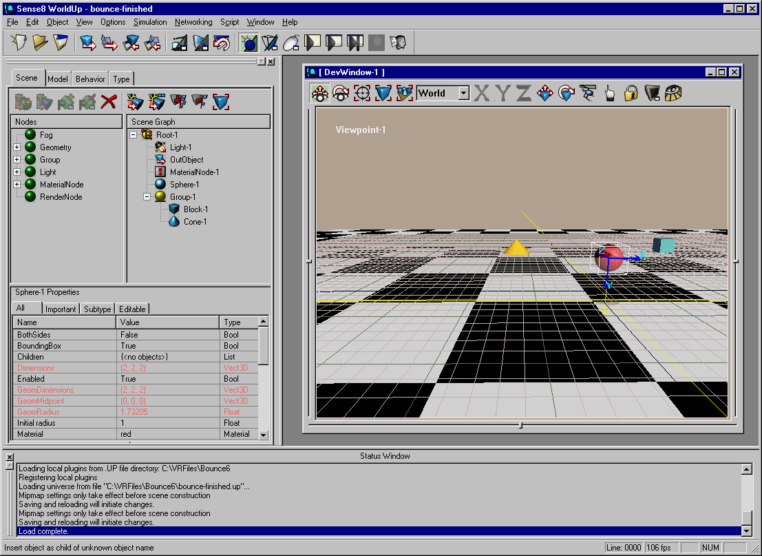Click the red plus tree-branch icon in Scene panel
The height and width of the screenshot is (556, 762).
tap(178, 102)
